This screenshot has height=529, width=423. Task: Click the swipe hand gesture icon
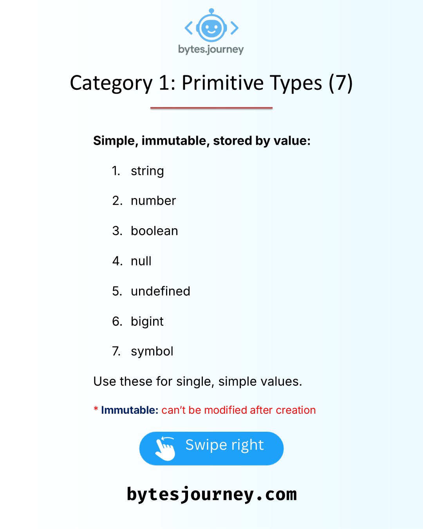click(165, 448)
